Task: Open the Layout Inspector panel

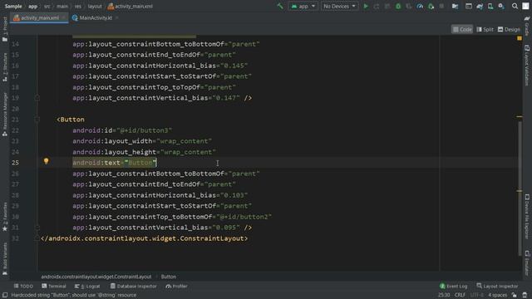Action: (497, 286)
